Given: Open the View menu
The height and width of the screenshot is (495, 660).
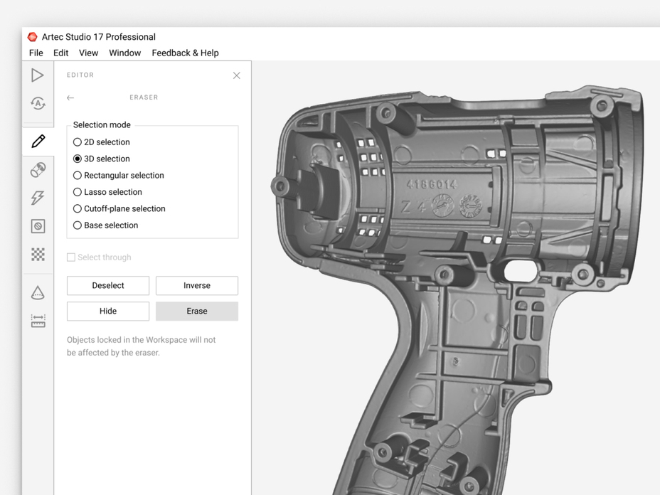Looking at the screenshot, I should point(88,53).
